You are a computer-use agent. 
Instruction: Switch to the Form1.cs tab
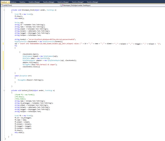pyautogui.click(x=13, y=2)
